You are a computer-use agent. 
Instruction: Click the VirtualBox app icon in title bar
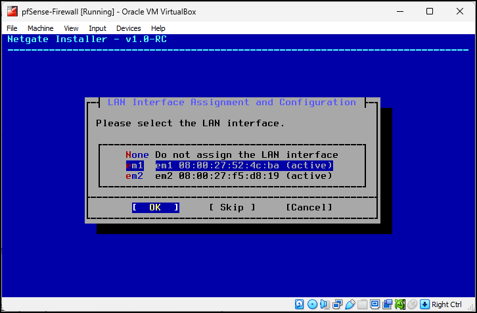click(12, 11)
